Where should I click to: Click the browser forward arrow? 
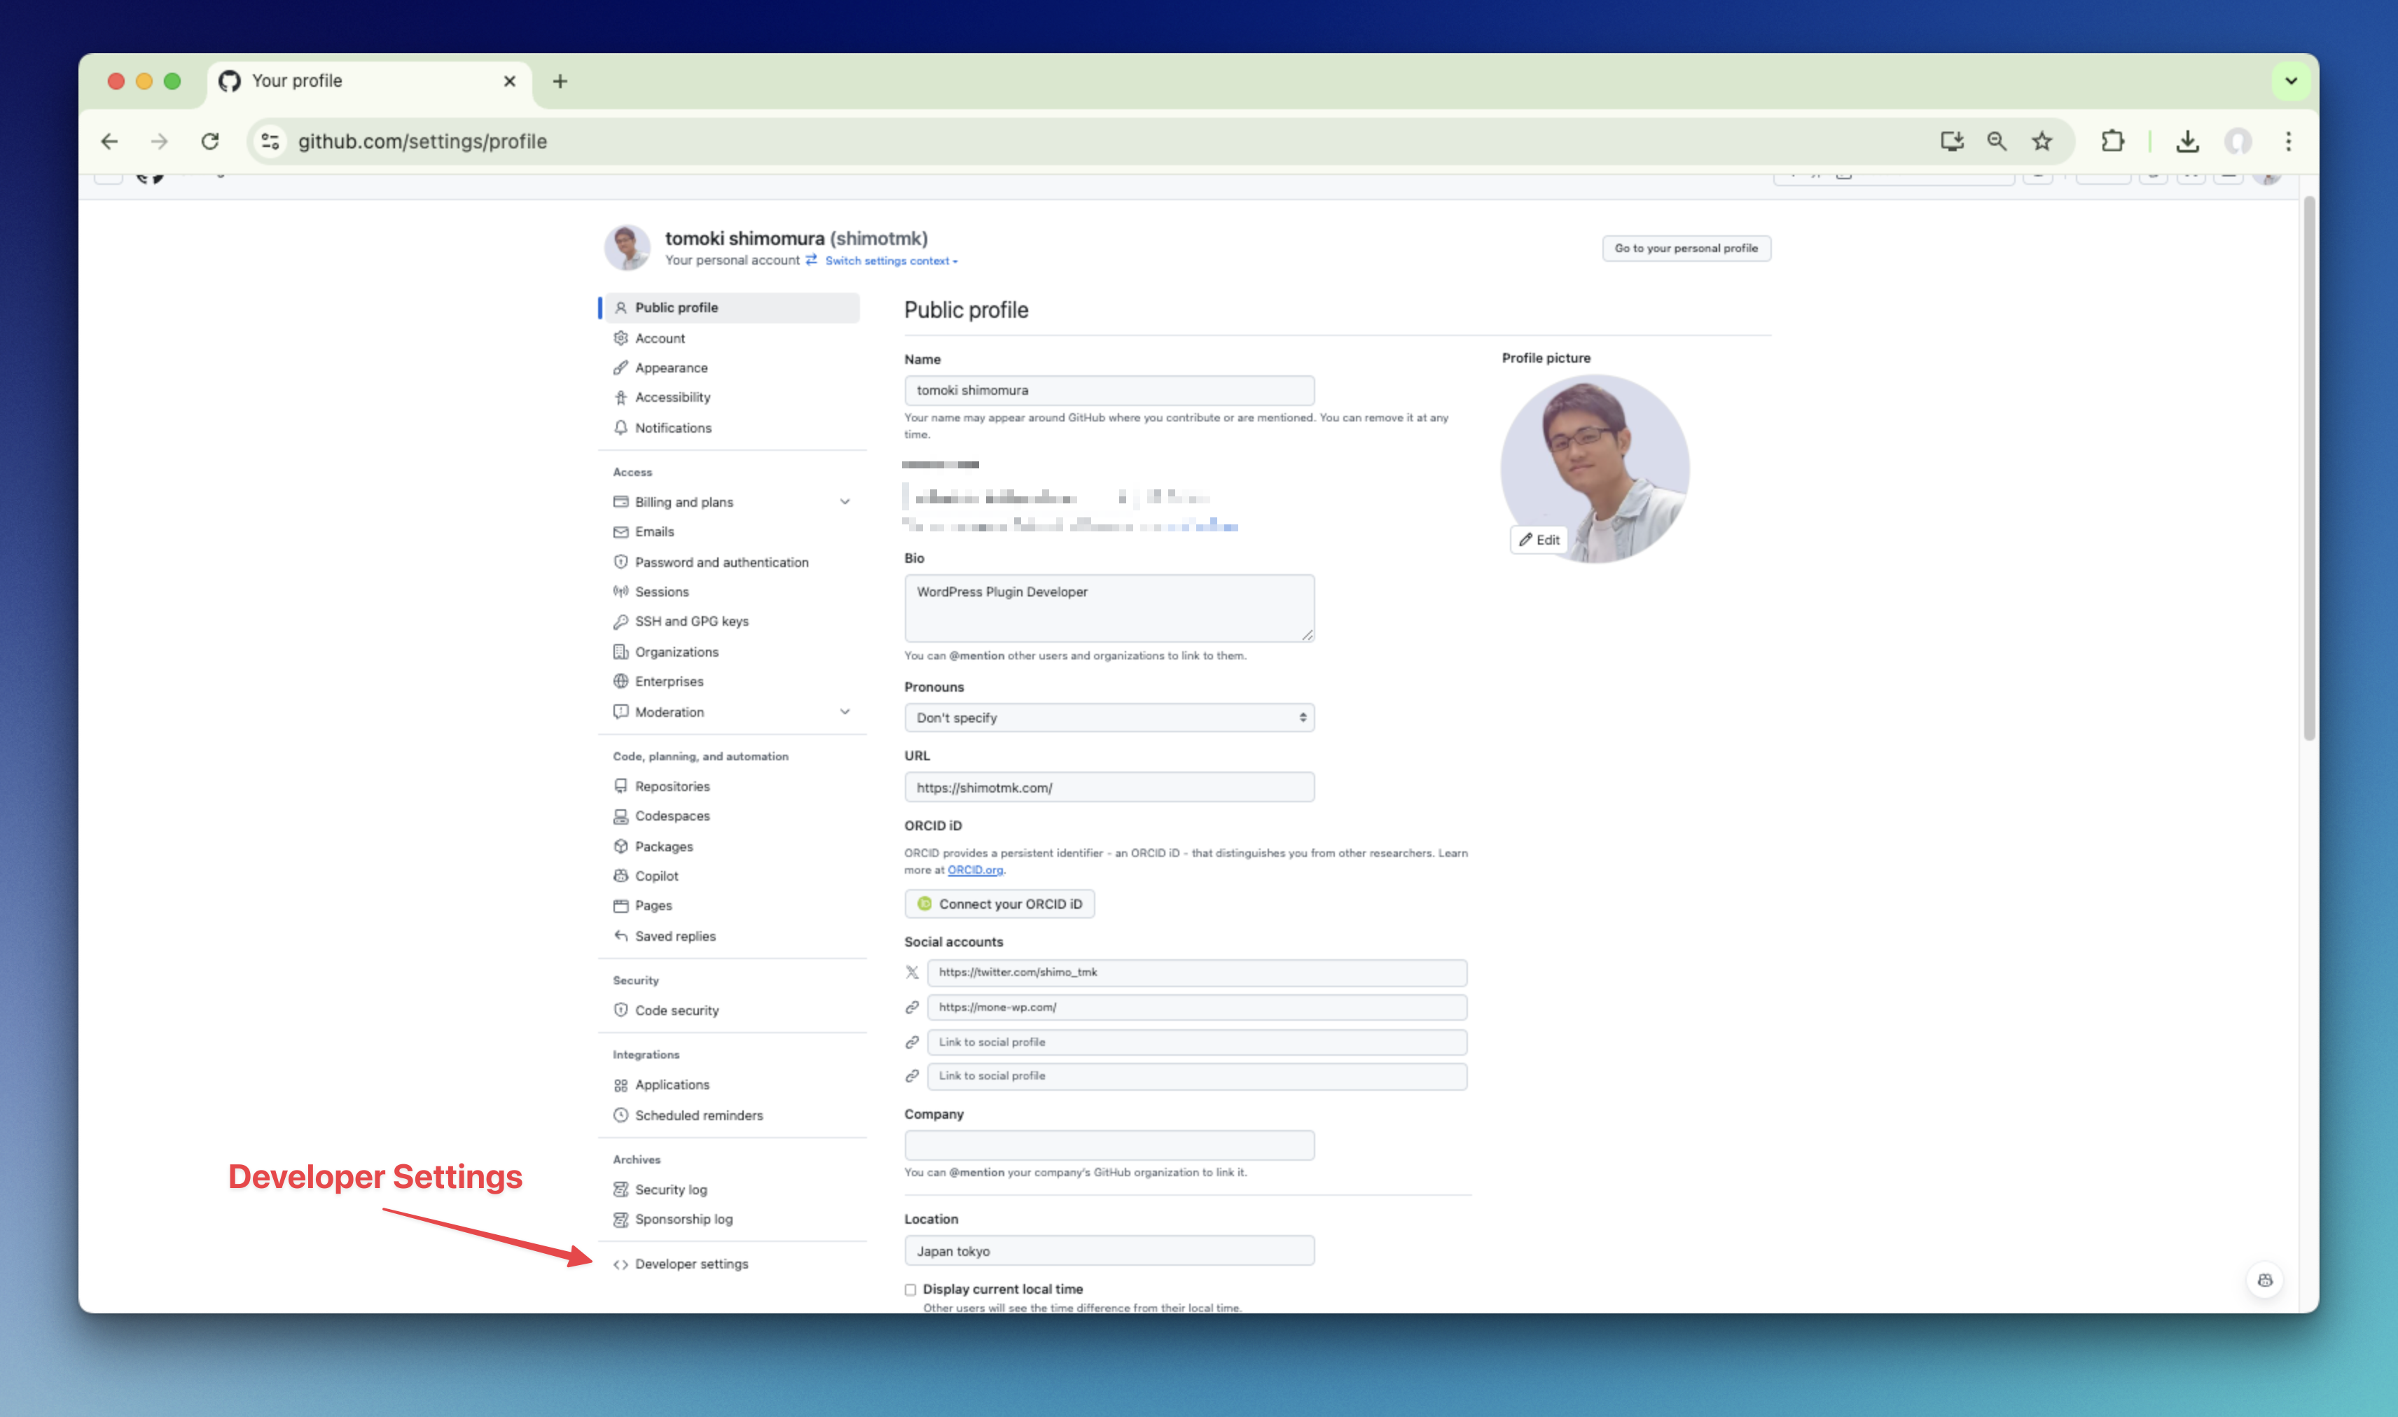point(160,141)
